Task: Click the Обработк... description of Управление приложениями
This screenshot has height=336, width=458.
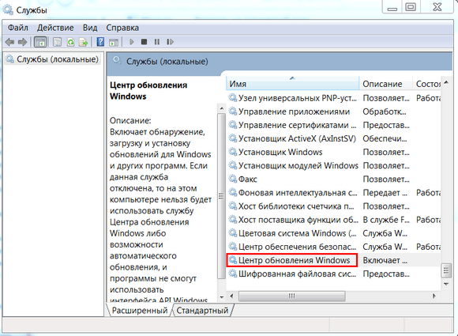Action: 384,111
